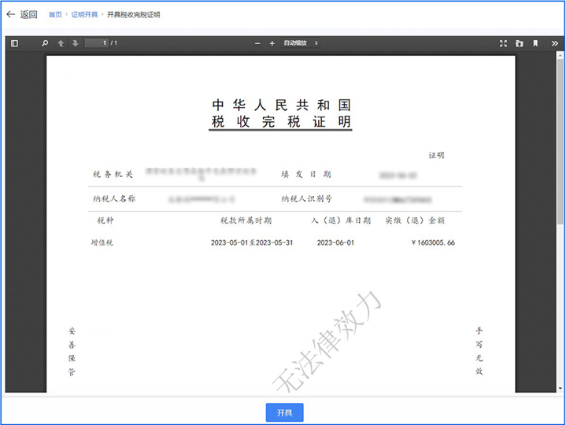Click the 开具税收完税证明 breadcrumb item

point(134,15)
